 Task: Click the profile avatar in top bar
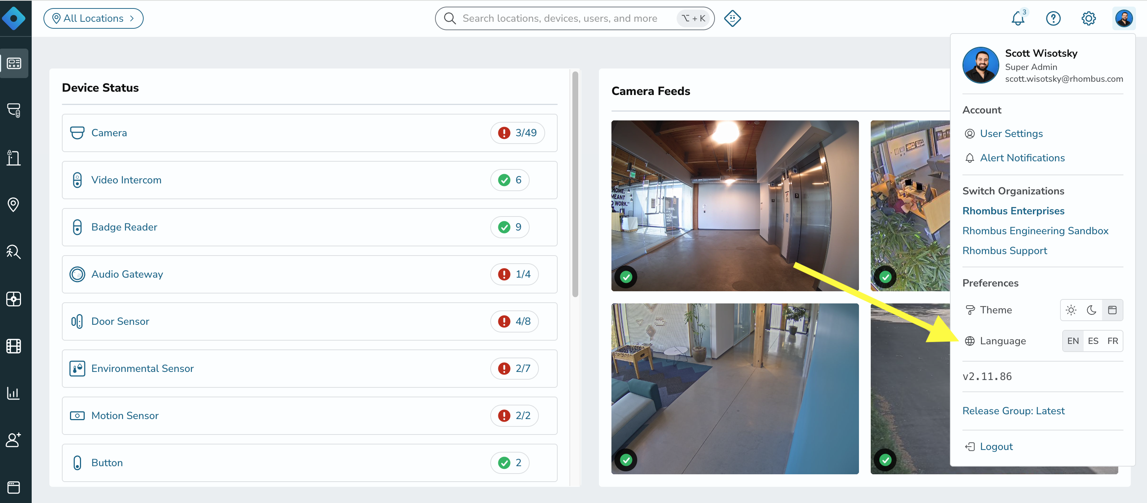point(1124,18)
